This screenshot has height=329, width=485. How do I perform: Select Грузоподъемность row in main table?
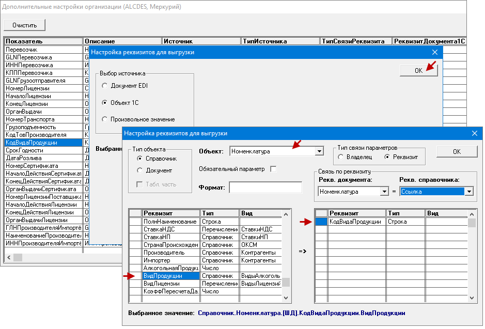tap(43, 127)
